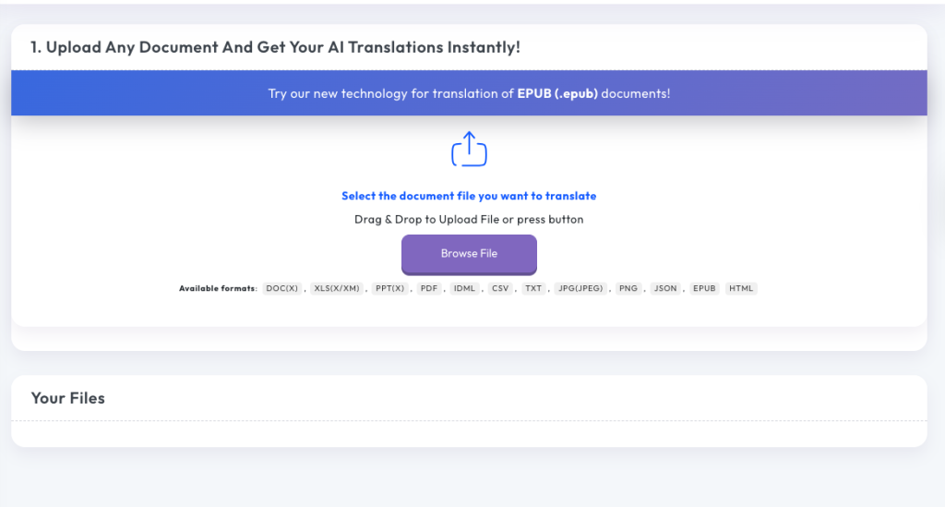Select the XLS(X/XM) format badge

click(338, 289)
